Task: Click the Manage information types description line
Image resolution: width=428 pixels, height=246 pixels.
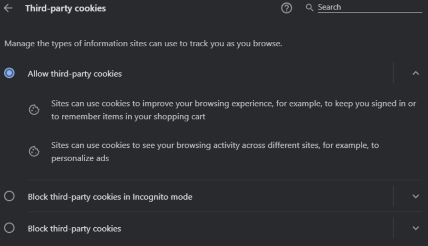Action: (x=143, y=44)
